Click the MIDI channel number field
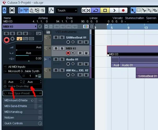The image size is (158, 130). [30, 76]
